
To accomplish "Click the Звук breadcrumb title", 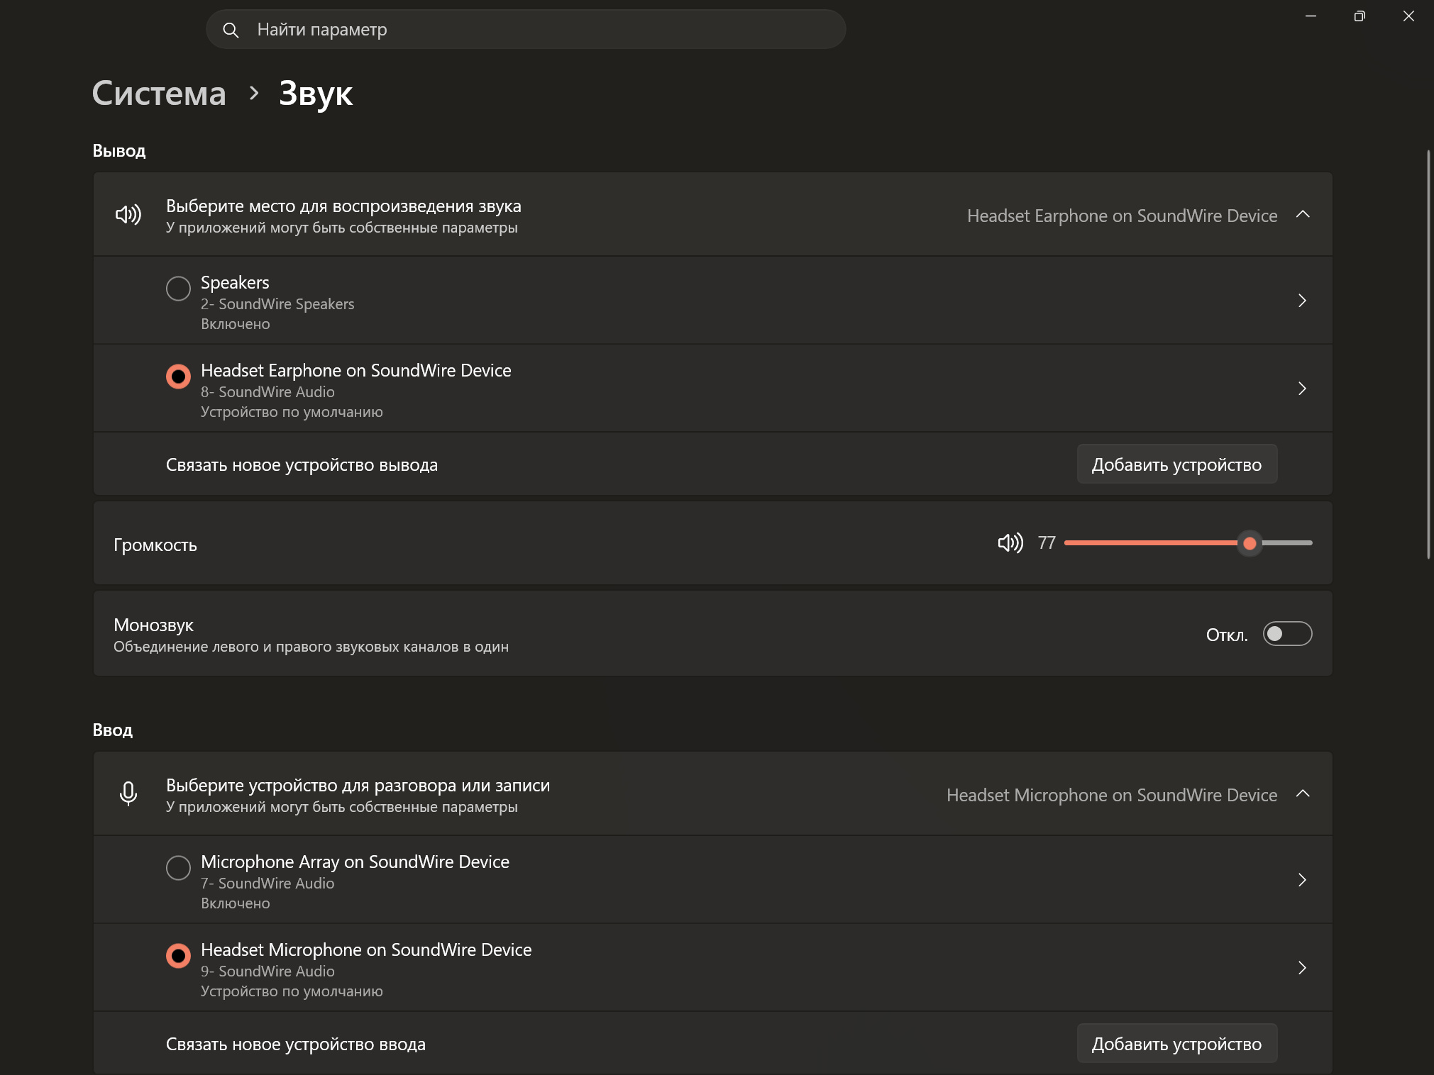I will tap(316, 93).
